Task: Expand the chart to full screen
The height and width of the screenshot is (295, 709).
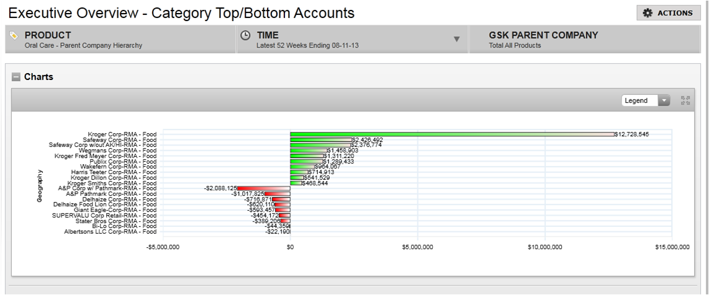Action: click(x=685, y=100)
